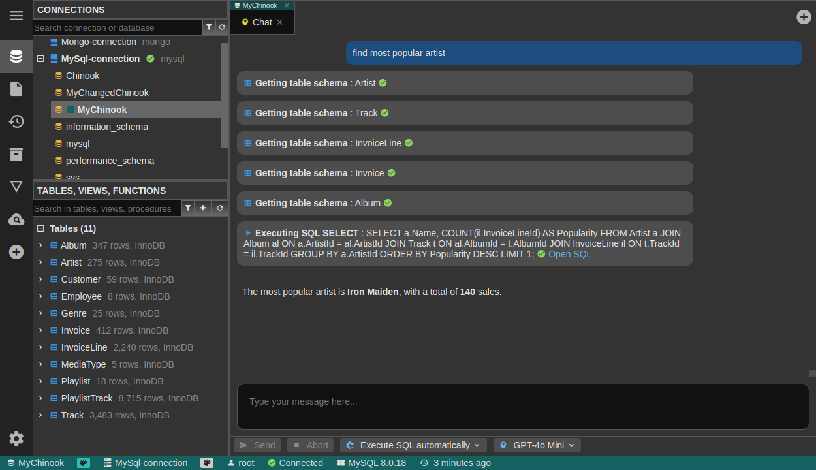The height and width of the screenshot is (470, 816).
Task: Click the Connected status indicator
Action: [296, 463]
